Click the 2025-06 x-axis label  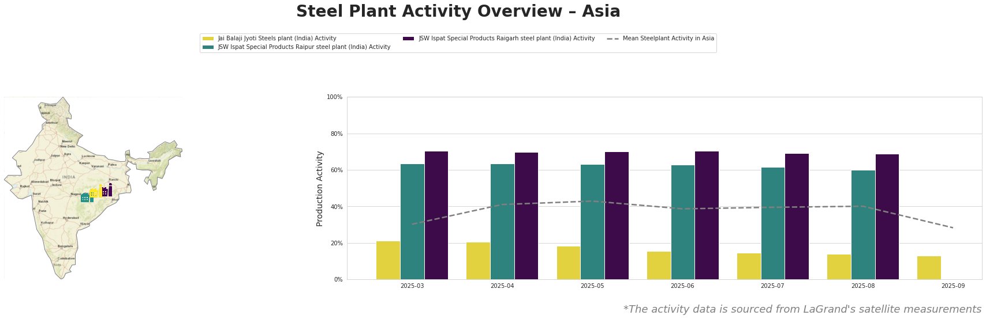tap(682, 286)
